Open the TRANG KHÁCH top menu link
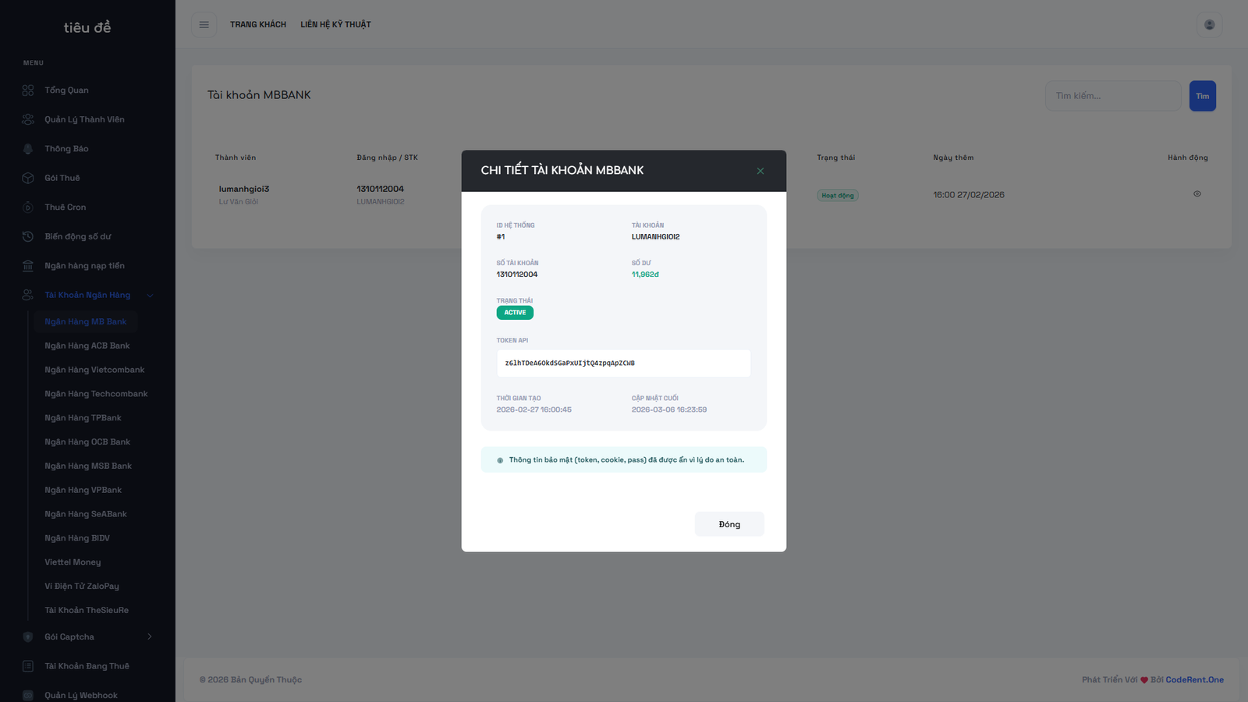 (258, 25)
